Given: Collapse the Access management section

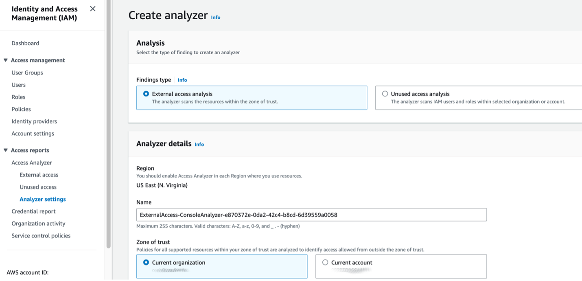Looking at the screenshot, I should pyautogui.click(x=6, y=60).
